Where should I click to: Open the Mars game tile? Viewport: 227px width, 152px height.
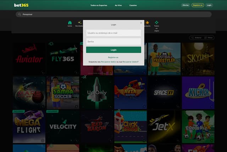tap(29, 93)
